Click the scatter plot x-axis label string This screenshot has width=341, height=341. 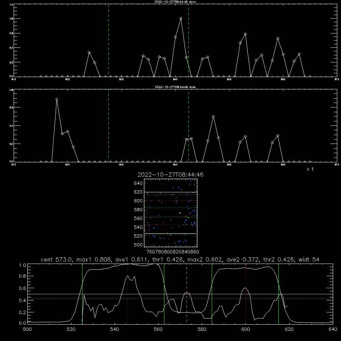pos(173,252)
